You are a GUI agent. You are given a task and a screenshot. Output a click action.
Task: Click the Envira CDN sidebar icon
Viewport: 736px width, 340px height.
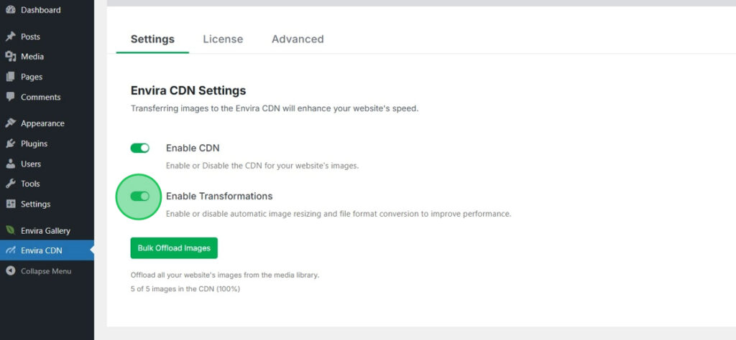point(10,250)
